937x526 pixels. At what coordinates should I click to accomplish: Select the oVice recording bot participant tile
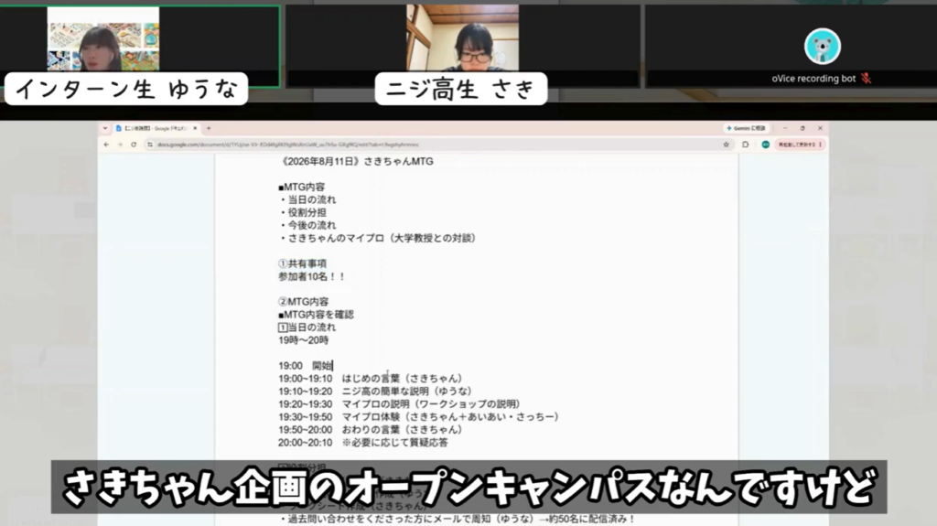pyautogui.click(x=791, y=46)
